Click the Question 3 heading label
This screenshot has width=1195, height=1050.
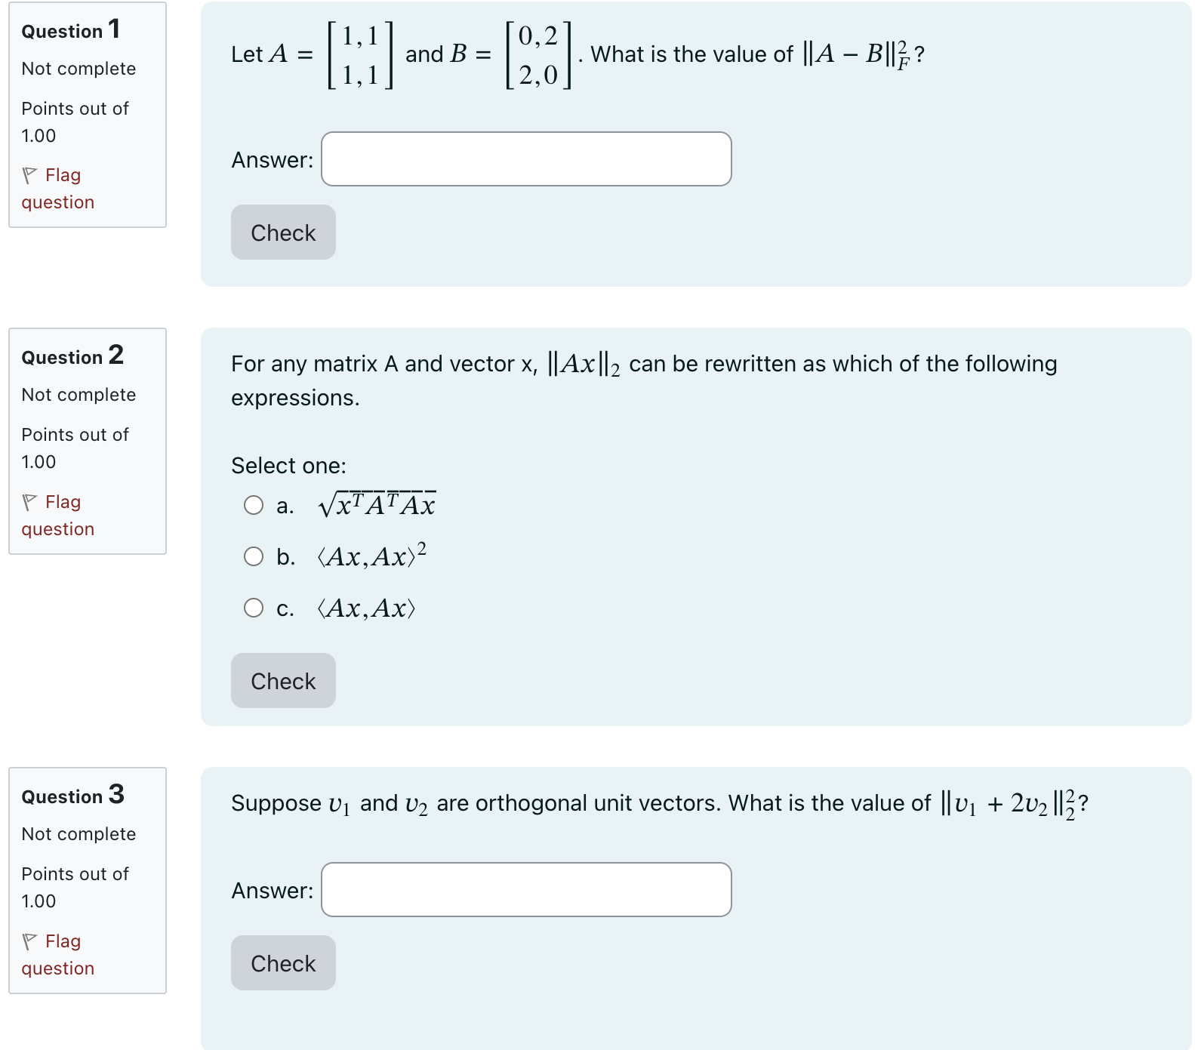tap(72, 795)
